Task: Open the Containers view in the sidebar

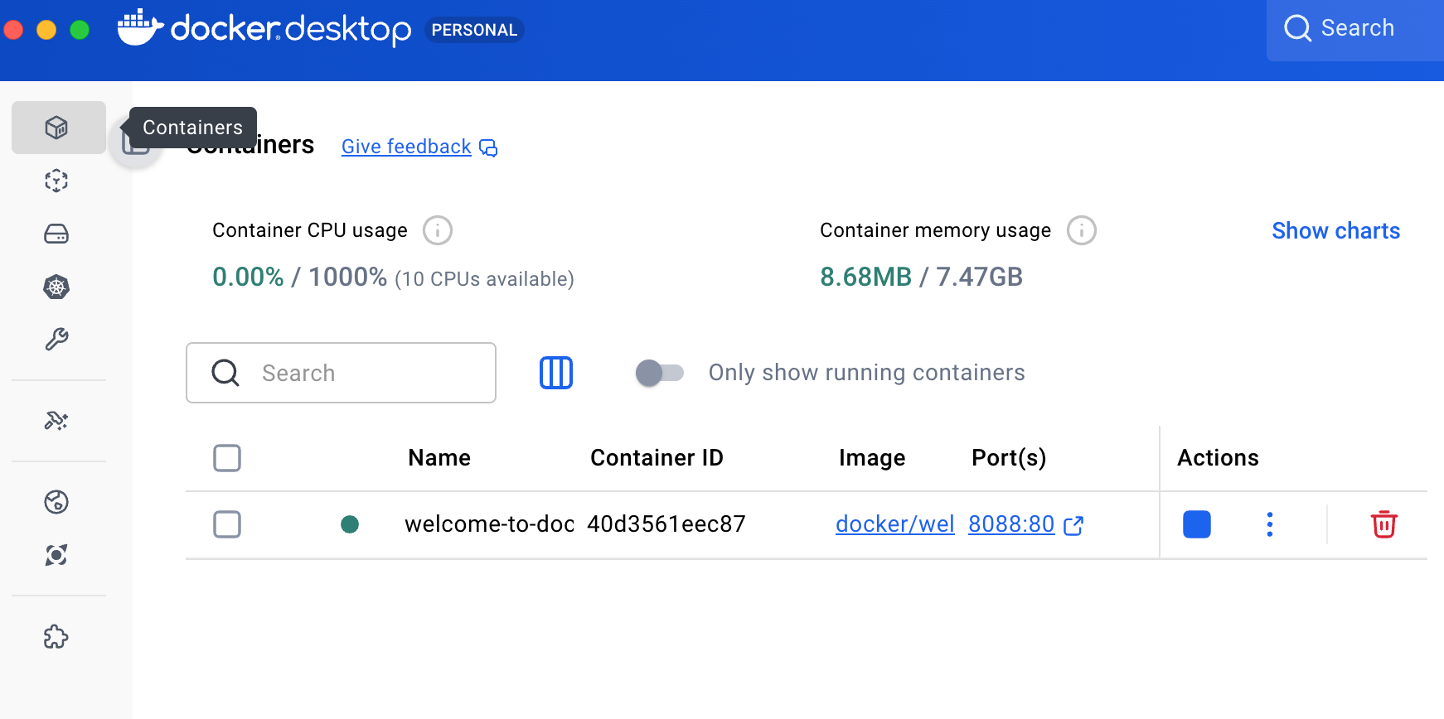Action: coord(57,128)
